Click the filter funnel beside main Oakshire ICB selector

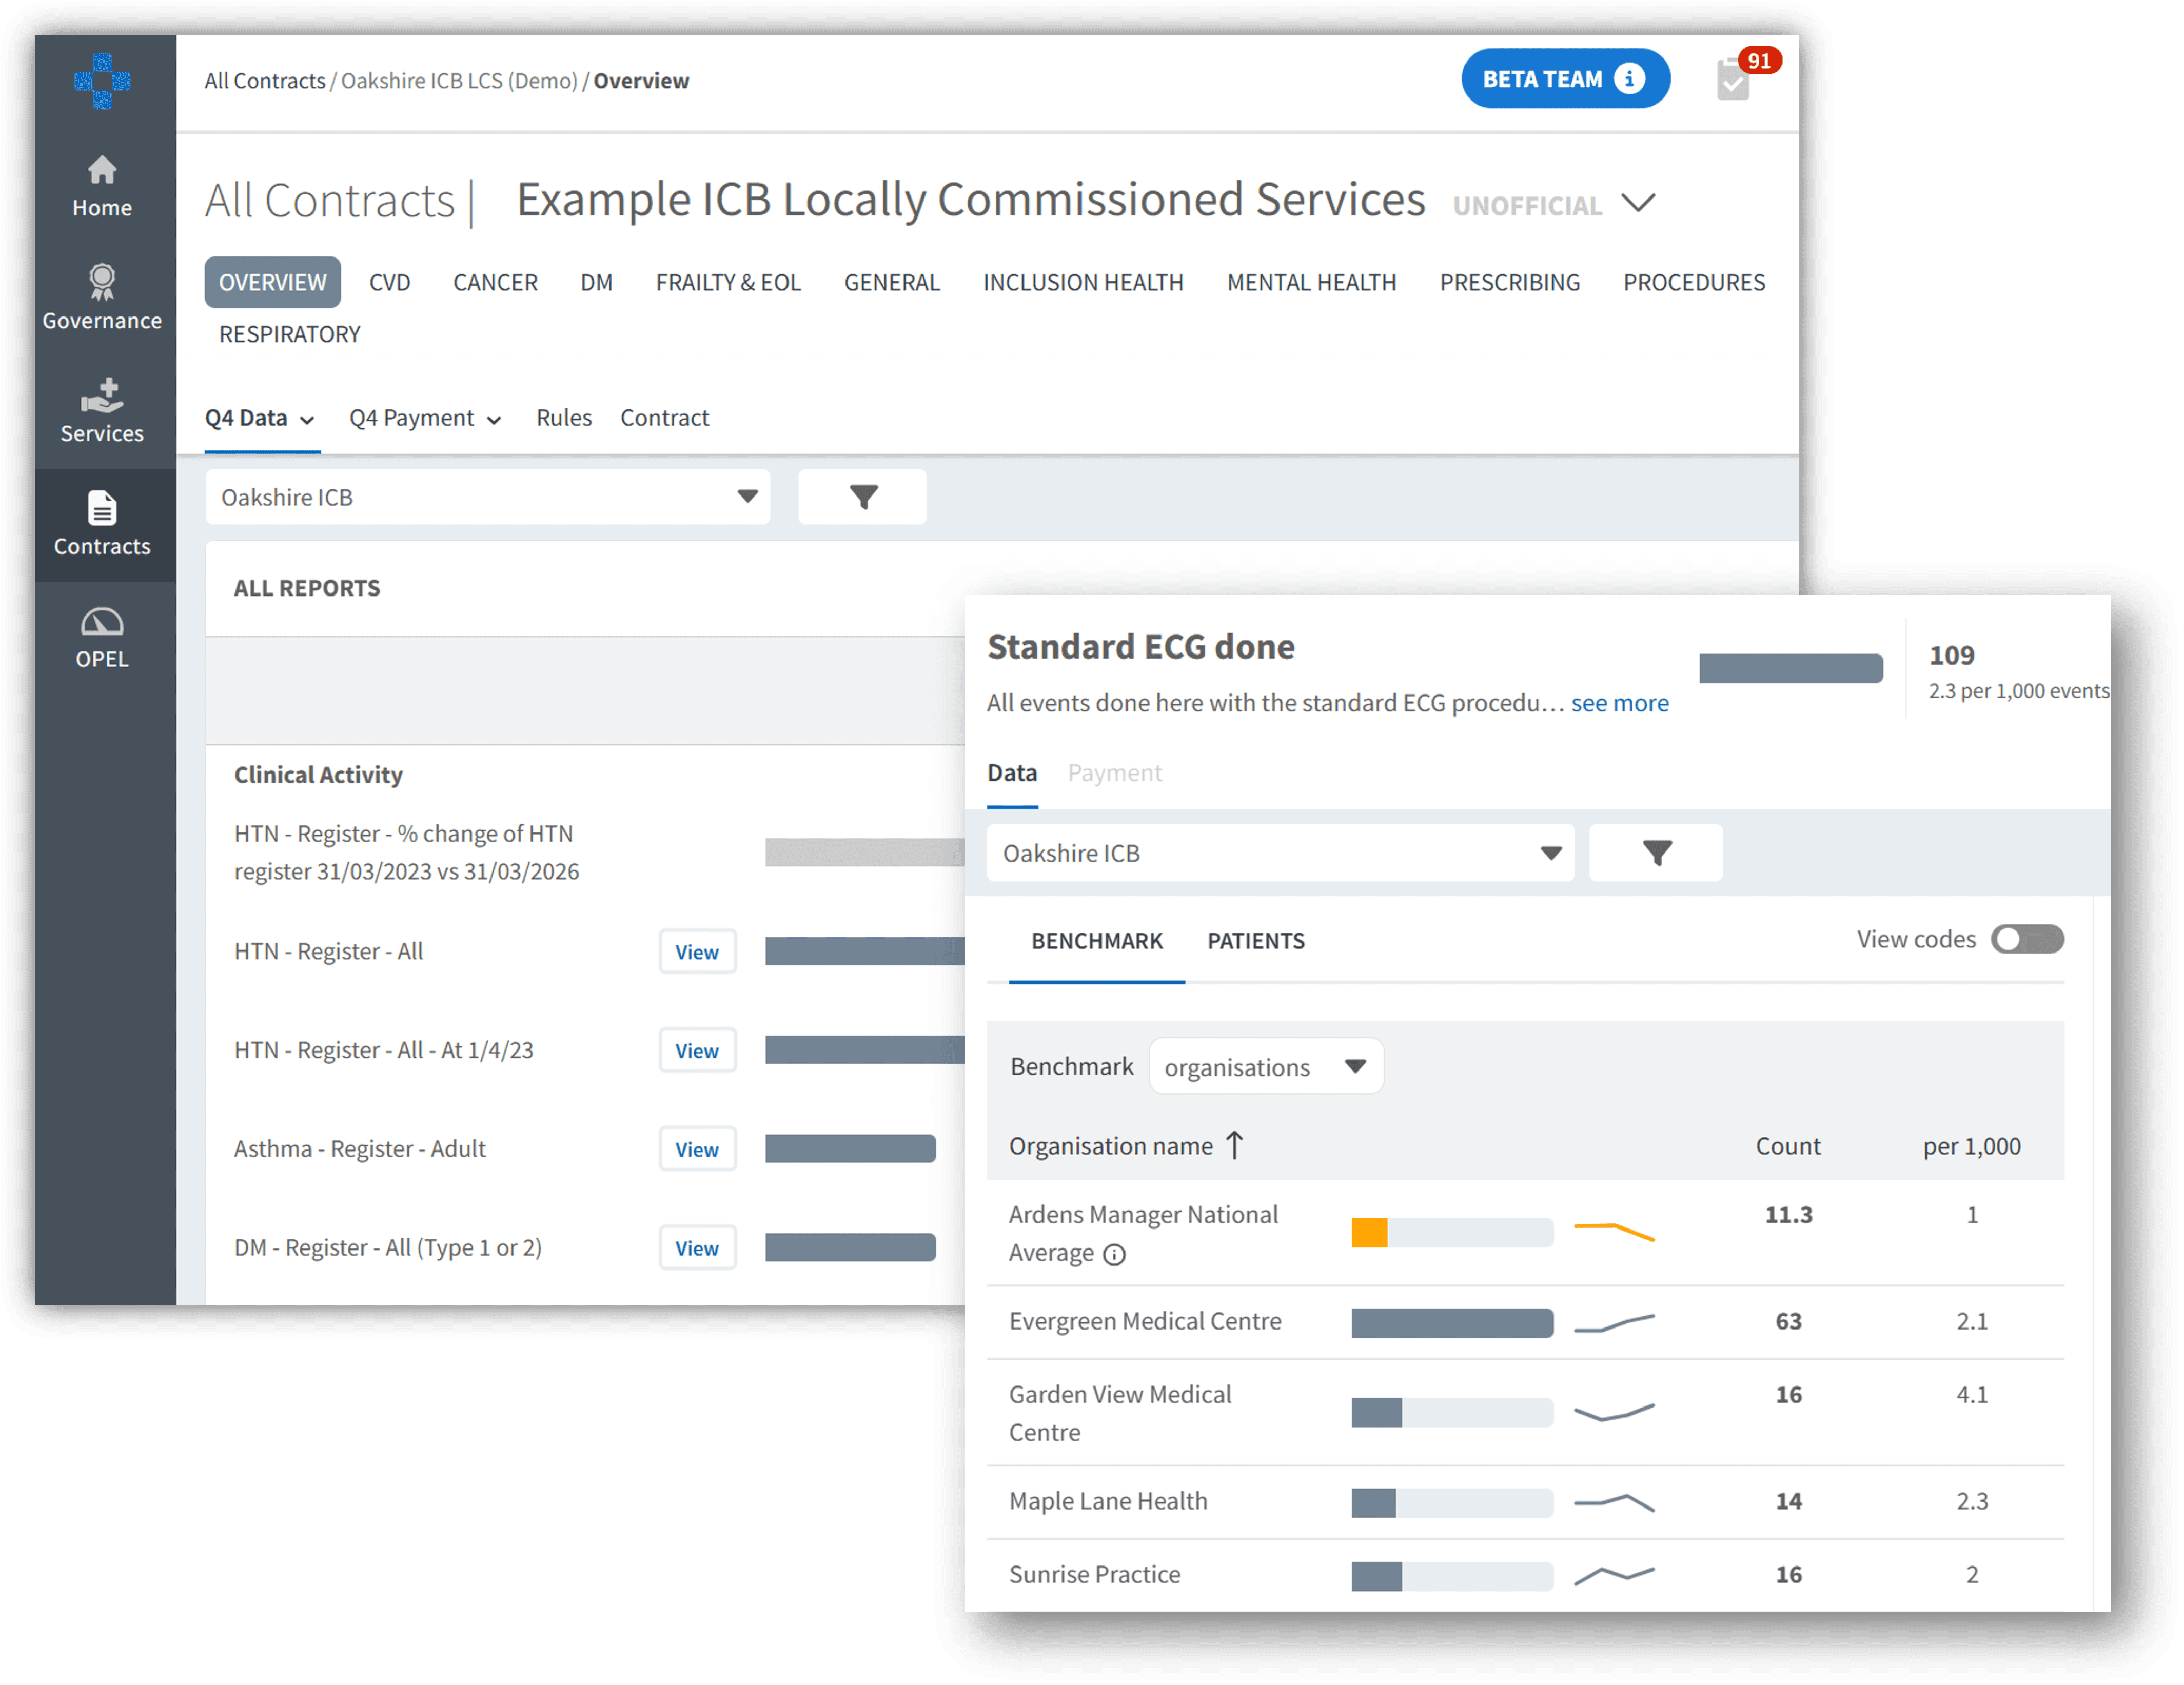coord(863,497)
